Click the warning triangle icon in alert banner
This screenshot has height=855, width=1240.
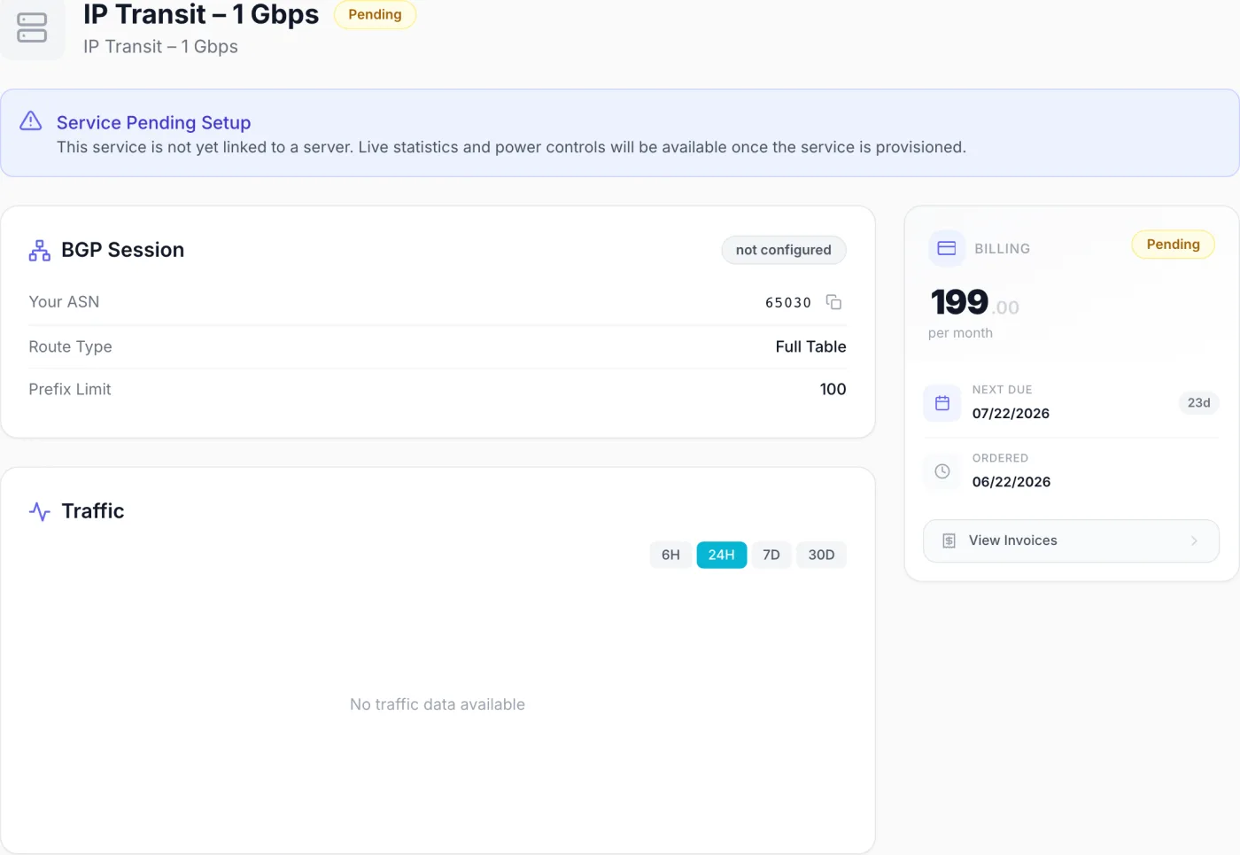[31, 120]
